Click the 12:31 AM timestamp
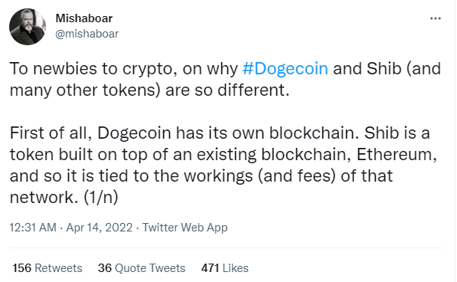This screenshot has height=282, width=457. [33, 228]
